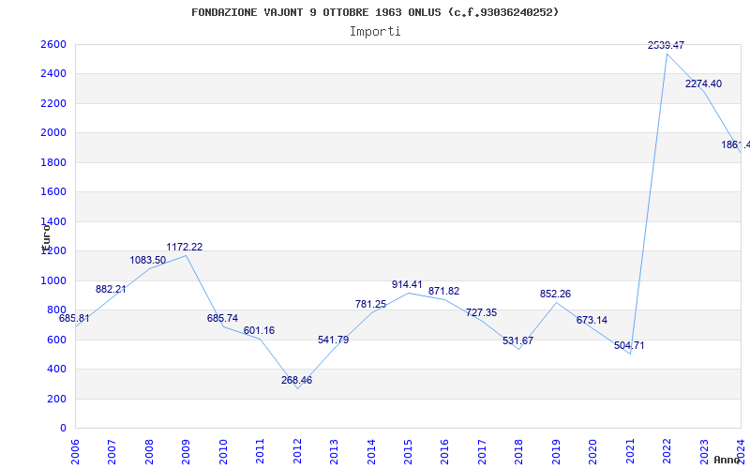Select the 2200 y-axis value
The image size is (750, 469).
[x=53, y=103]
